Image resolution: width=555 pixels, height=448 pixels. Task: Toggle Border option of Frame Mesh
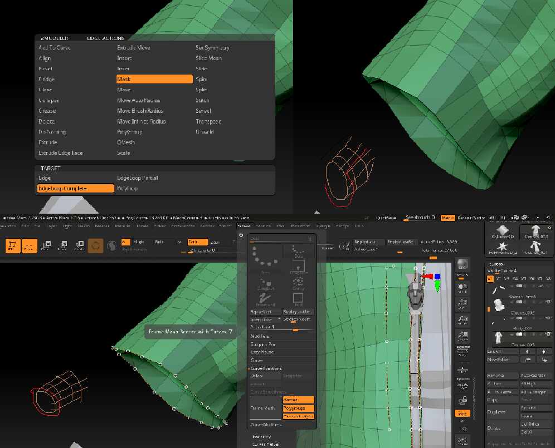298,400
